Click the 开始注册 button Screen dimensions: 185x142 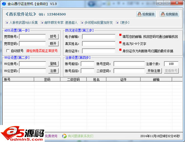(154, 71)
